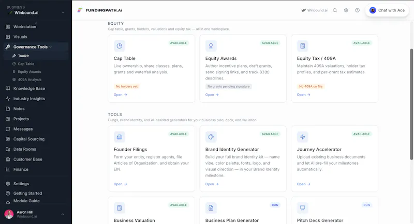Click Open link on the Equity Awards card
Image resolution: width=414 pixels, height=224 pixels.
click(212, 95)
